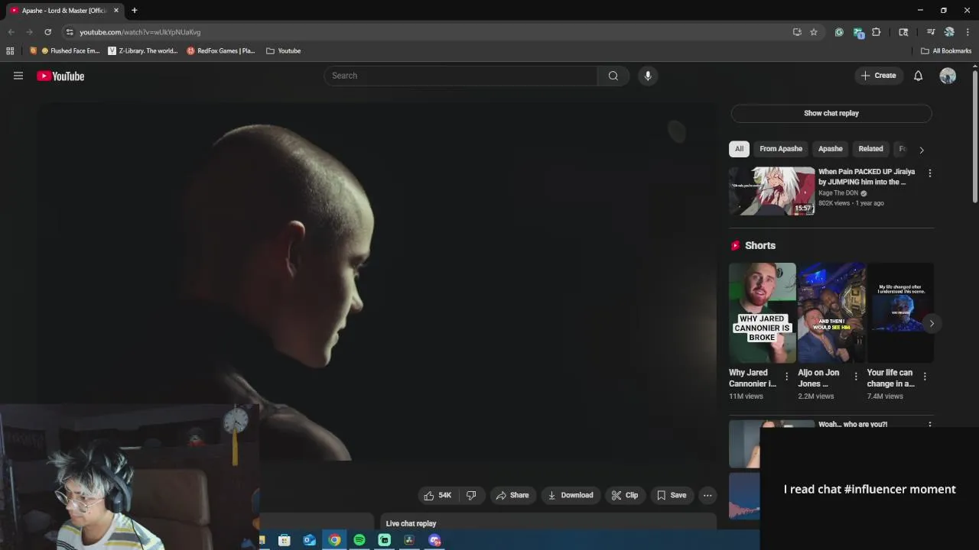The height and width of the screenshot is (550, 979).
Task: Focus the YouTube search input field
Action: pos(461,76)
